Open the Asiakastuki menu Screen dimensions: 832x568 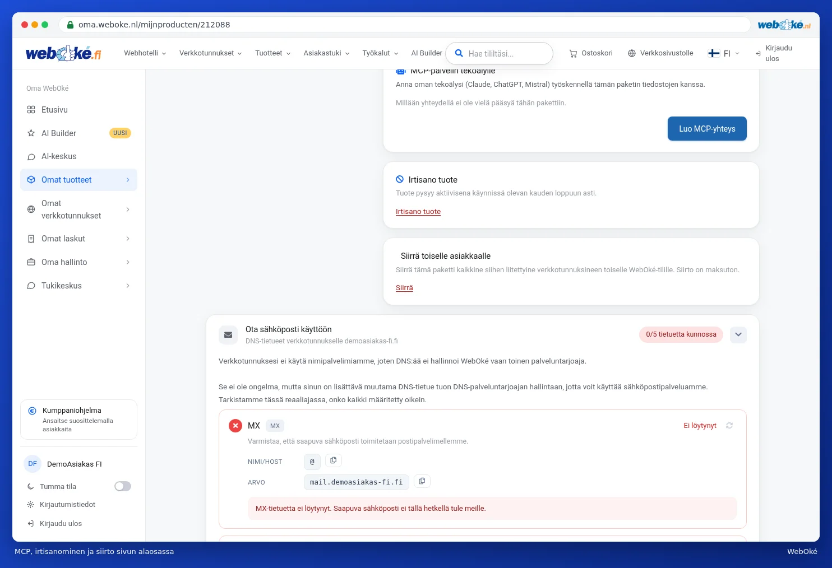pos(327,53)
